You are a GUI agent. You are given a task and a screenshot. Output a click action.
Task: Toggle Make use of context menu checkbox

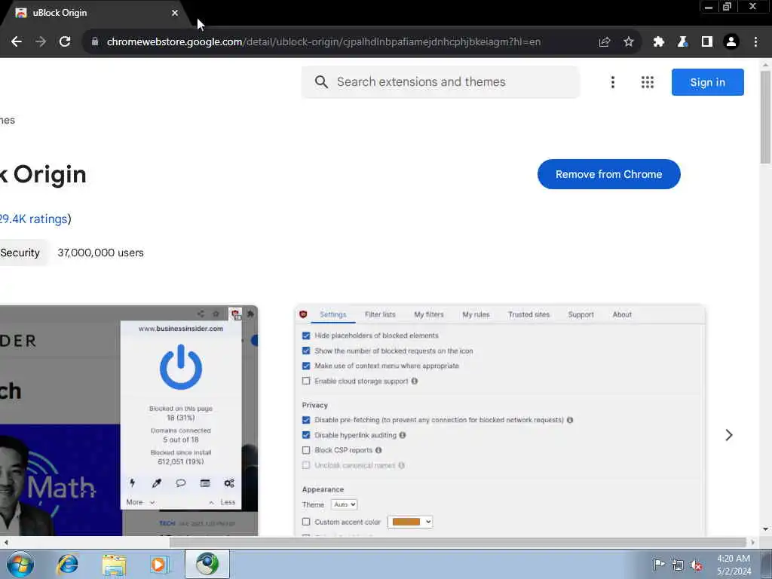pyautogui.click(x=306, y=366)
